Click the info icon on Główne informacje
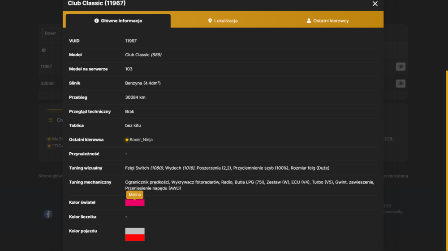Viewport: 448px width, 251px height. [x=97, y=21]
